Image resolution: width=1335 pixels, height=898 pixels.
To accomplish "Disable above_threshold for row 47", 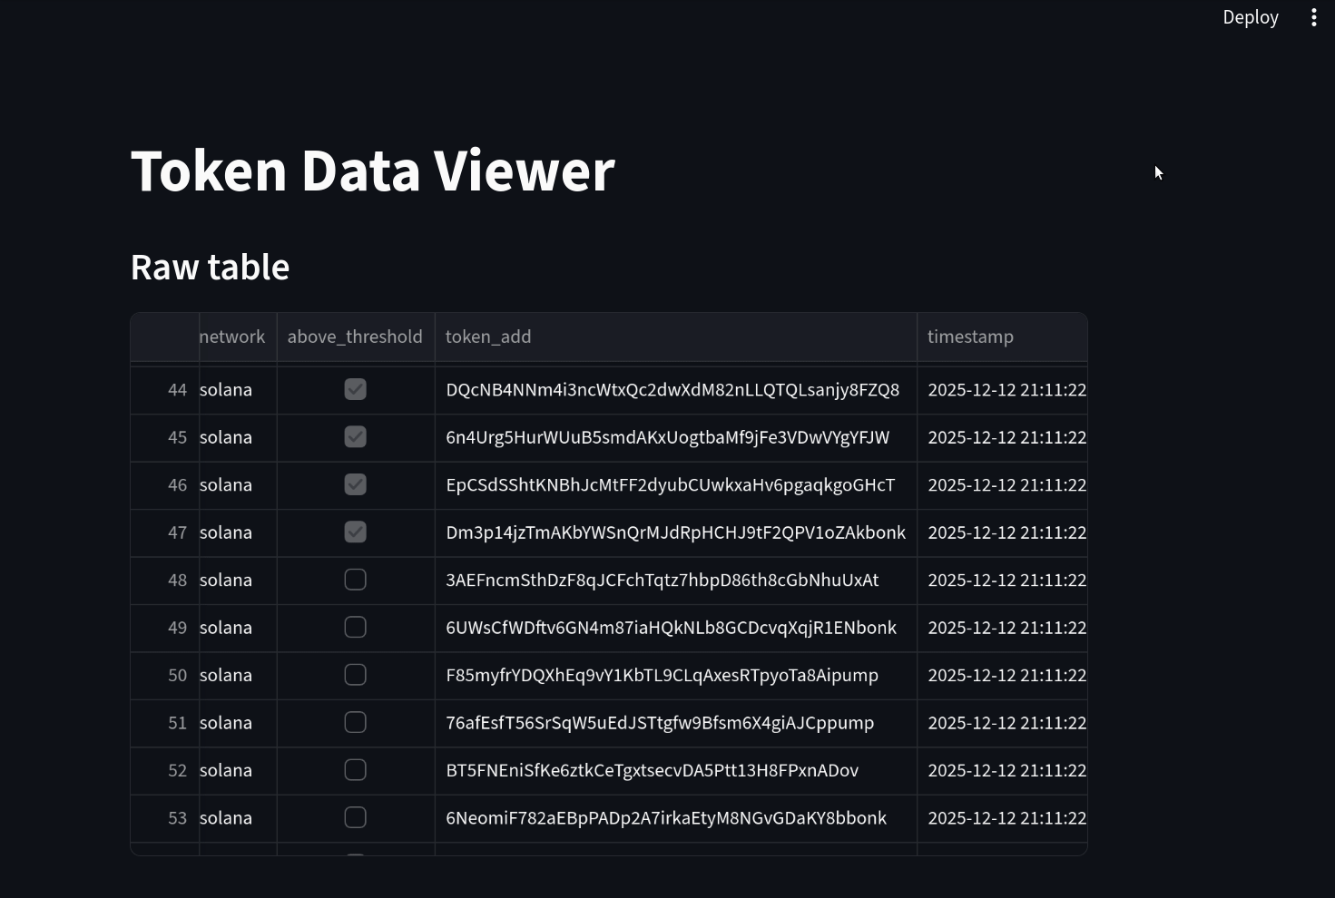I will (355, 532).
